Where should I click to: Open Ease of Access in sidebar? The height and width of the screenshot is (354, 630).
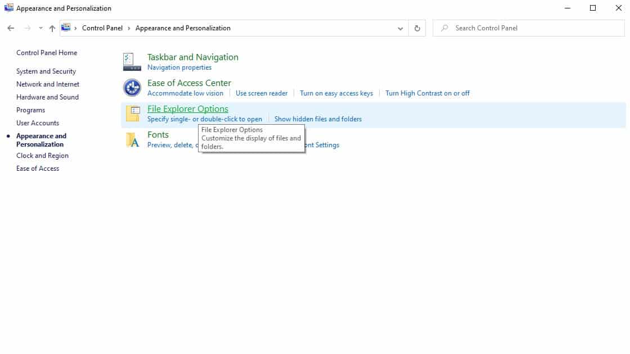[x=37, y=168]
